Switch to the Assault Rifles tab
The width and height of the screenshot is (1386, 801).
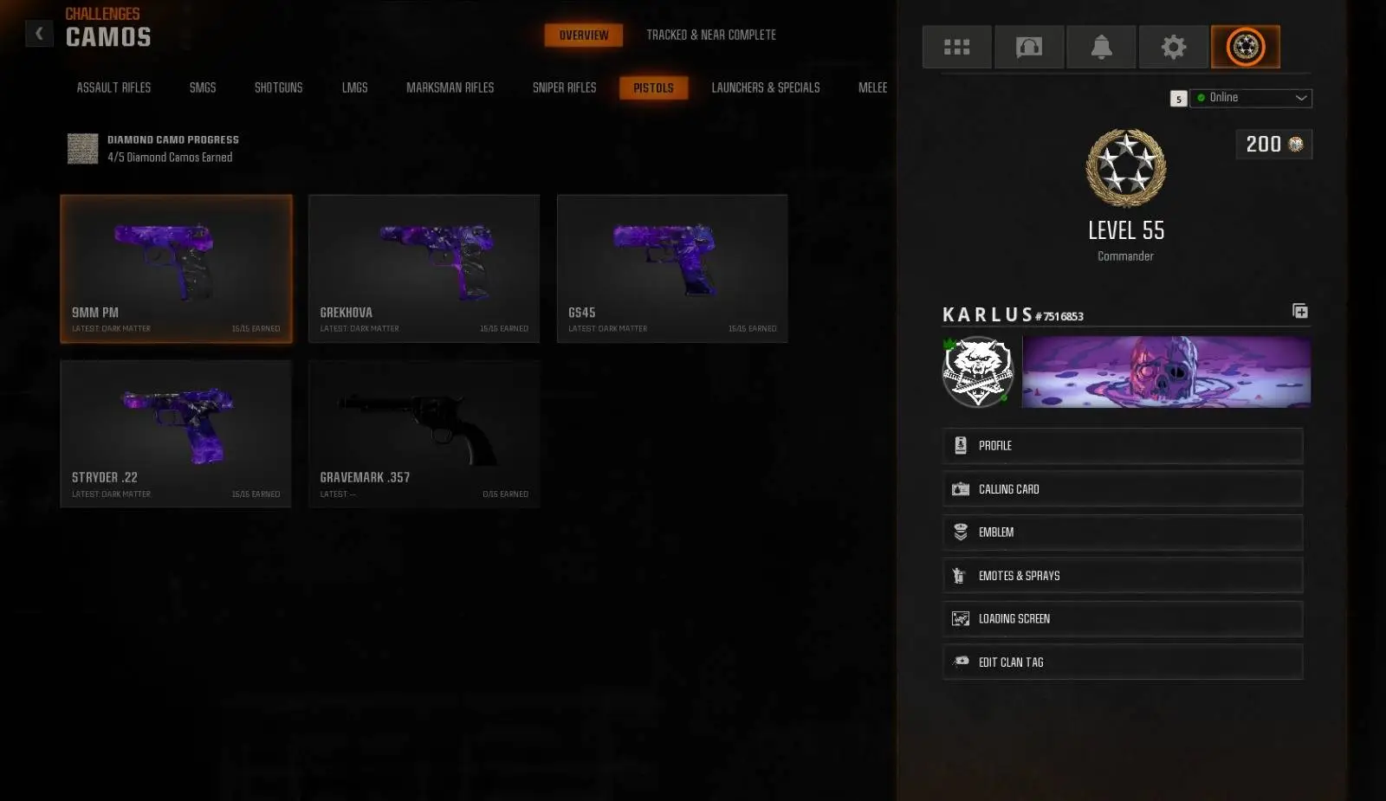tap(113, 87)
